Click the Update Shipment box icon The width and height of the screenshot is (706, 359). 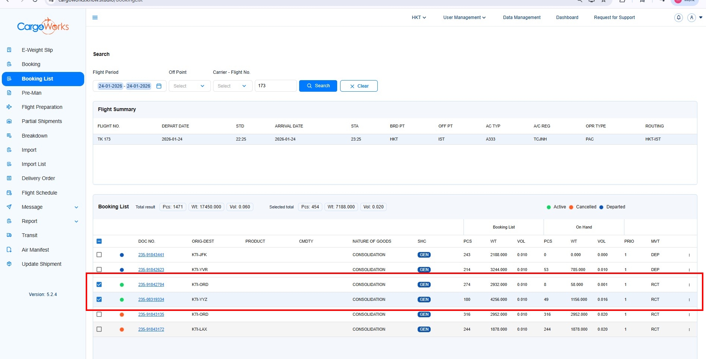pyautogui.click(x=9, y=264)
